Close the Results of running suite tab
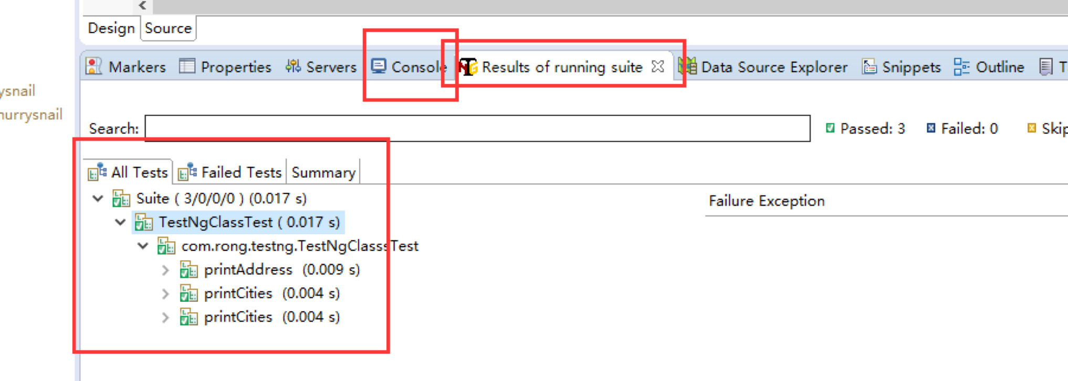1068x381 pixels. [657, 67]
